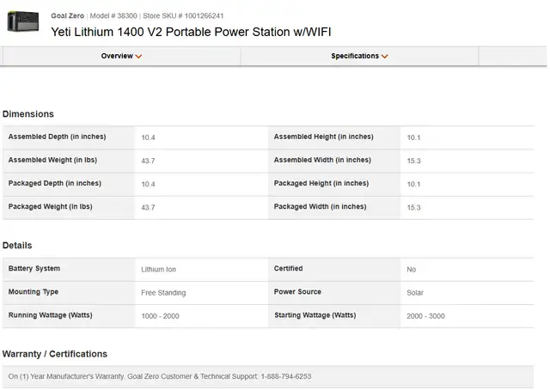Switch to the Overview tab
The width and height of the screenshot is (550, 390).
(122, 56)
